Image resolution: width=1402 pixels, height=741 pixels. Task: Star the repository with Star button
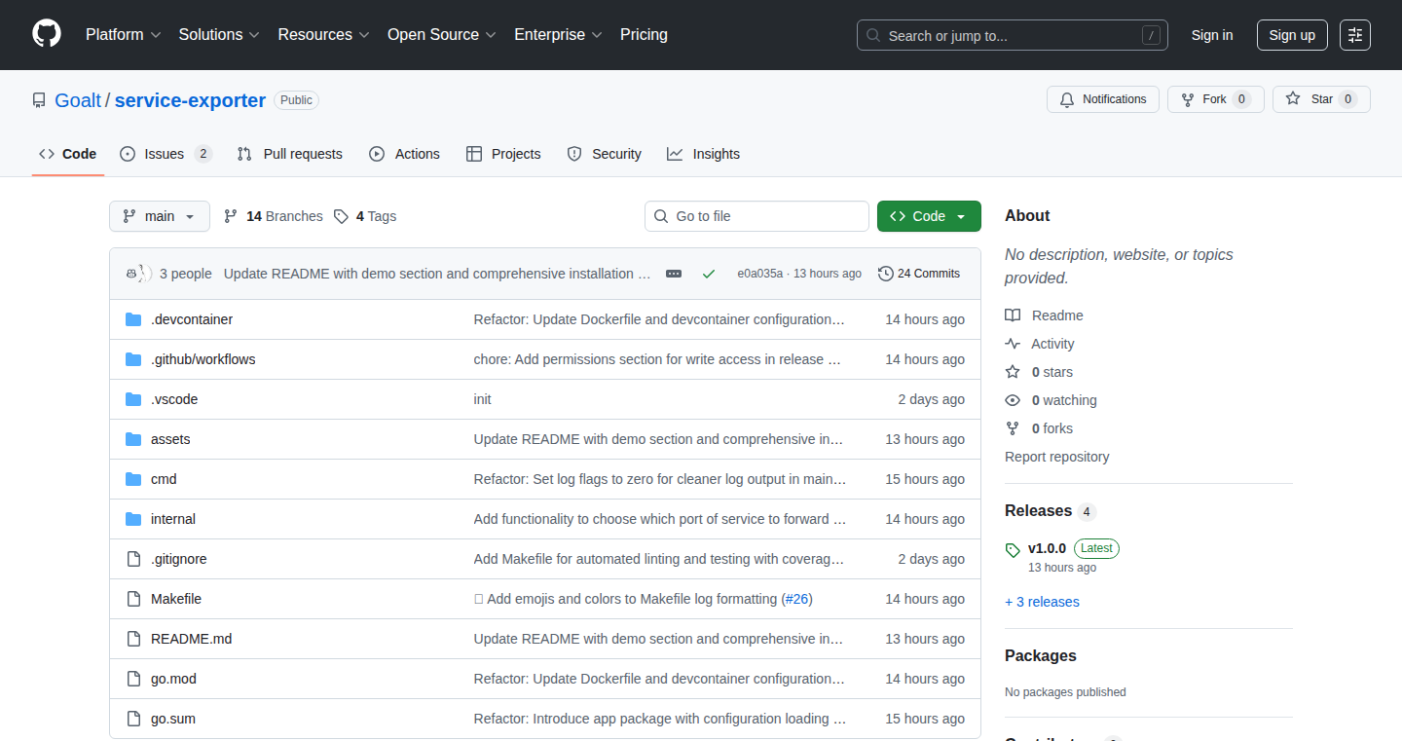coord(1321,99)
